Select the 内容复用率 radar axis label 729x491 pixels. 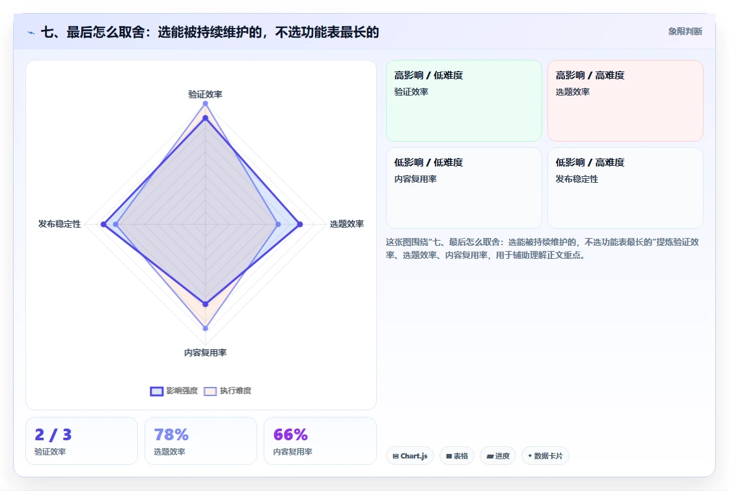click(x=205, y=352)
